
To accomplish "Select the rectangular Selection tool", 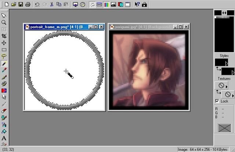I will [x=4, y=50].
